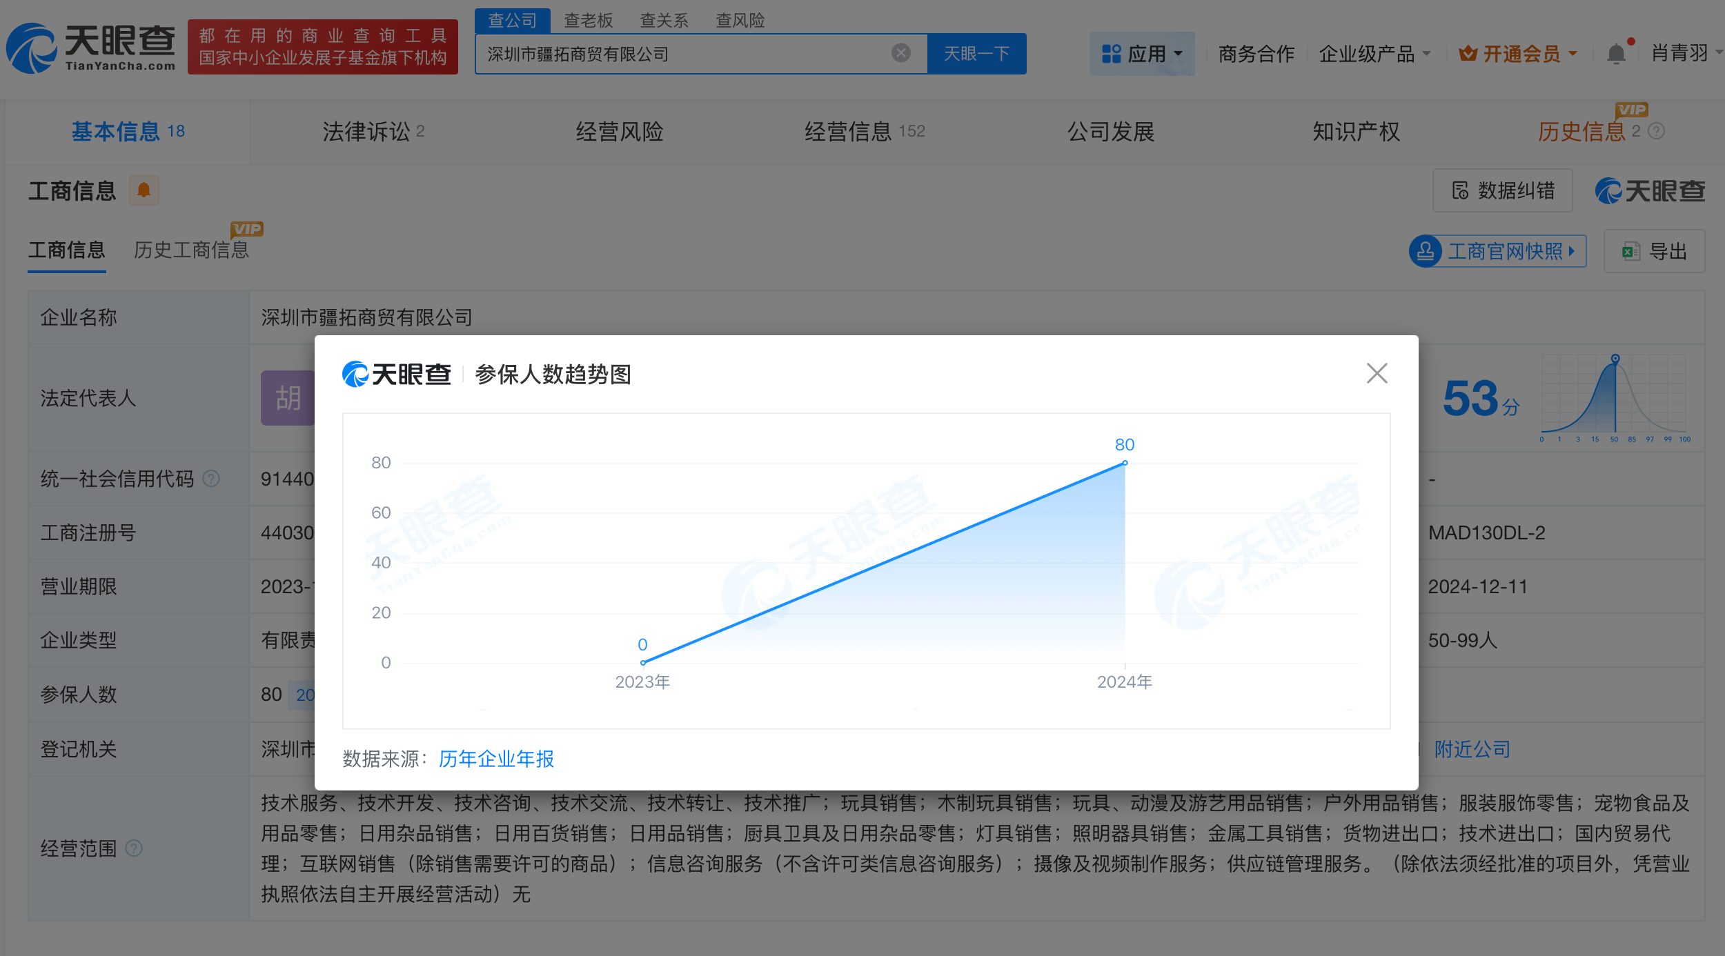Click the 附近公司 link
The image size is (1725, 956).
1472,749
